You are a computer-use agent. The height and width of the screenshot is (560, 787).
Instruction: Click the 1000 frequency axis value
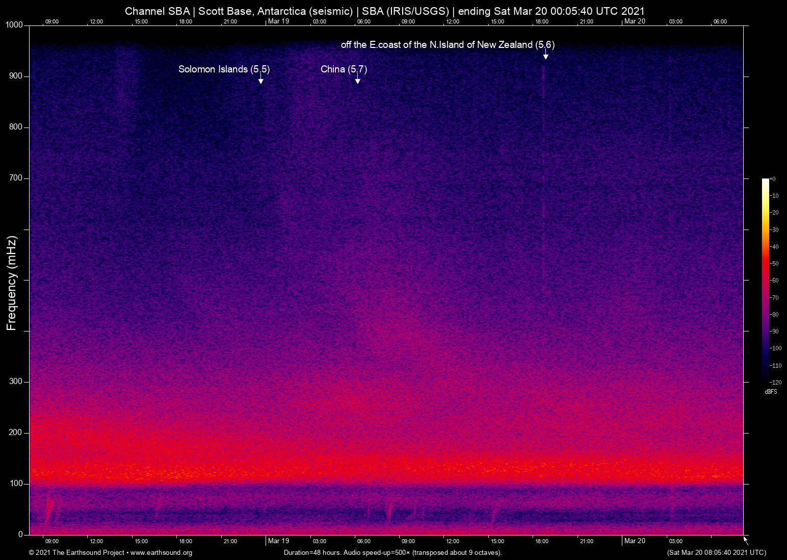(14, 25)
